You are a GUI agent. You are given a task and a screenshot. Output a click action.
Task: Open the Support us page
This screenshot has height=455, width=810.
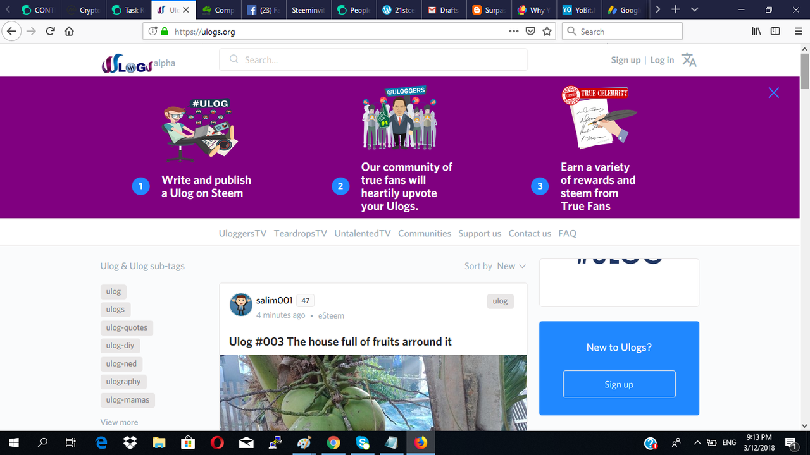pos(480,233)
